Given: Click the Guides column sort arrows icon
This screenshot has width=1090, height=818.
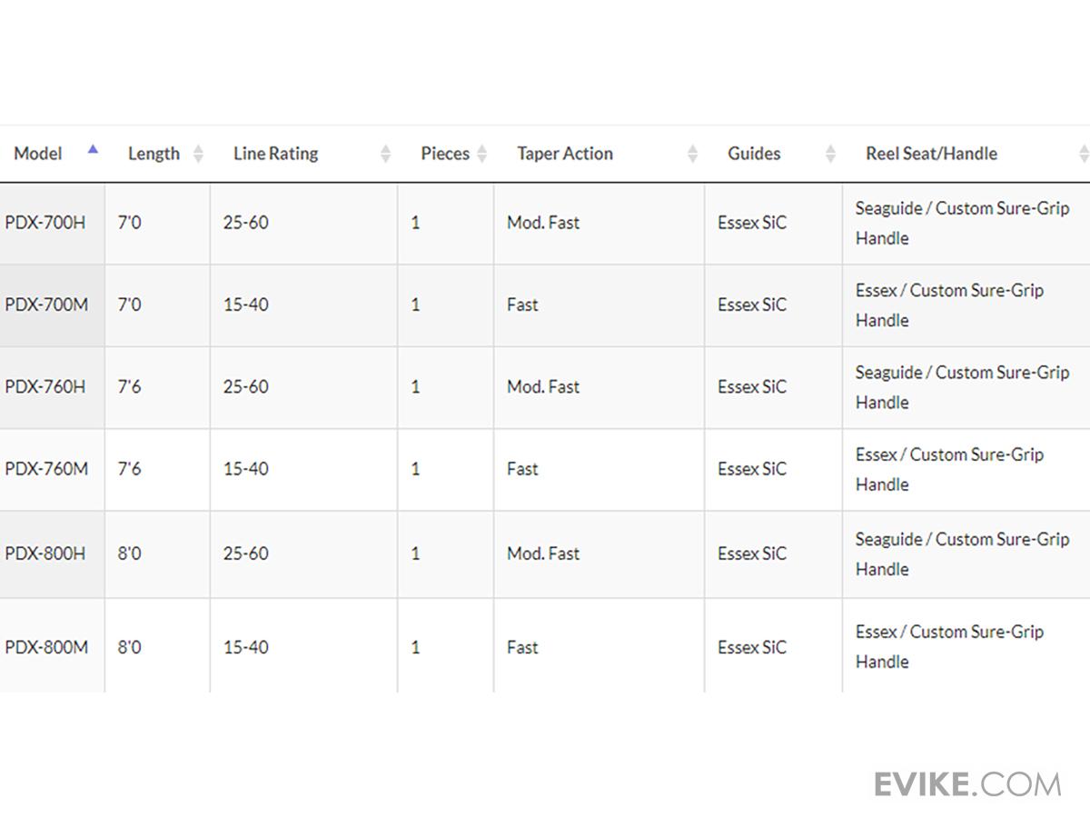Looking at the screenshot, I should (830, 155).
